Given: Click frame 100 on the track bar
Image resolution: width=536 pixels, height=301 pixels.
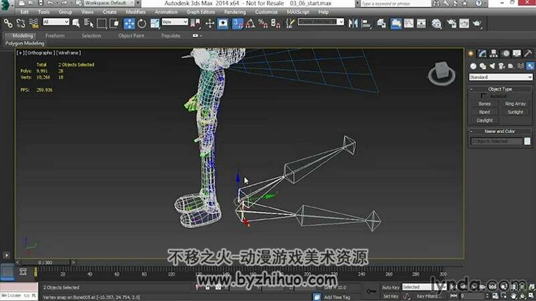Looking at the screenshot, I should [x=172, y=274].
